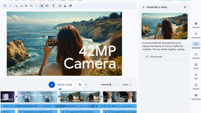Select the 'or G4 chi...' voiceover clip

(8, 111)
